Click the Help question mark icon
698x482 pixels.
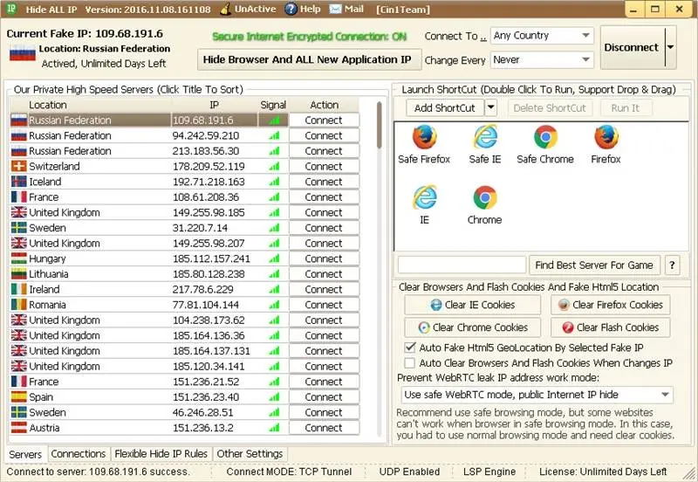(x=291, y=9)
